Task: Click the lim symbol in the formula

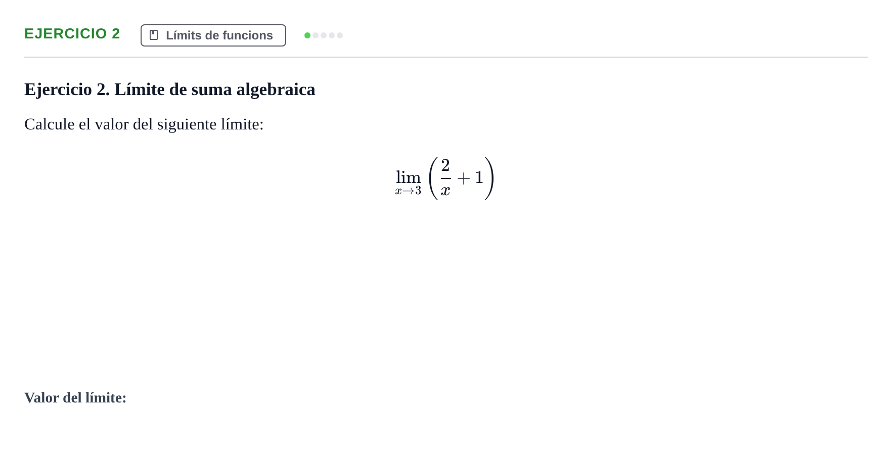Action: click(x=409, y=177)
